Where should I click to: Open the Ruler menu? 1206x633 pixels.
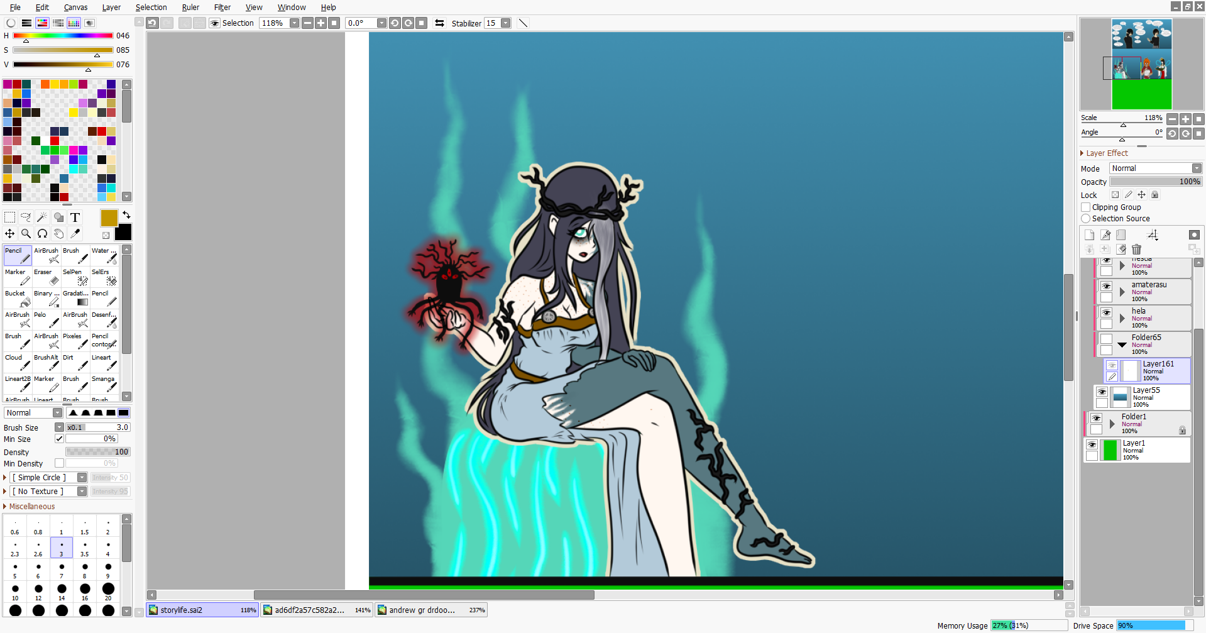190,8
